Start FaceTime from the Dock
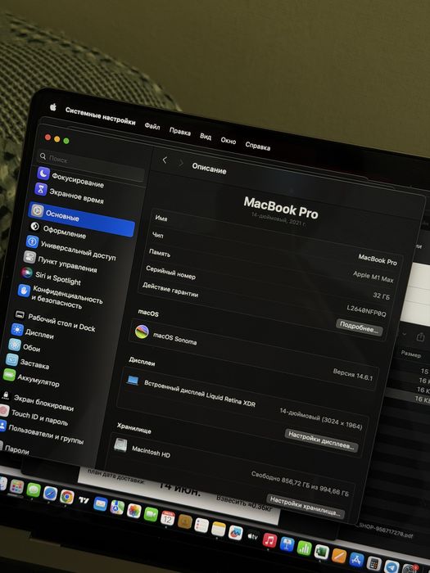Viewport: 430px width, 573px height. pyautogui.click(x=151, y=514)
